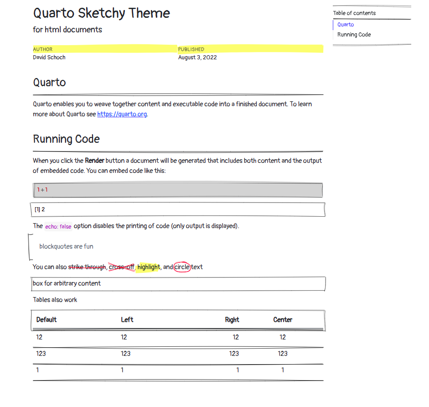Click the Default column header

(46, 320)
